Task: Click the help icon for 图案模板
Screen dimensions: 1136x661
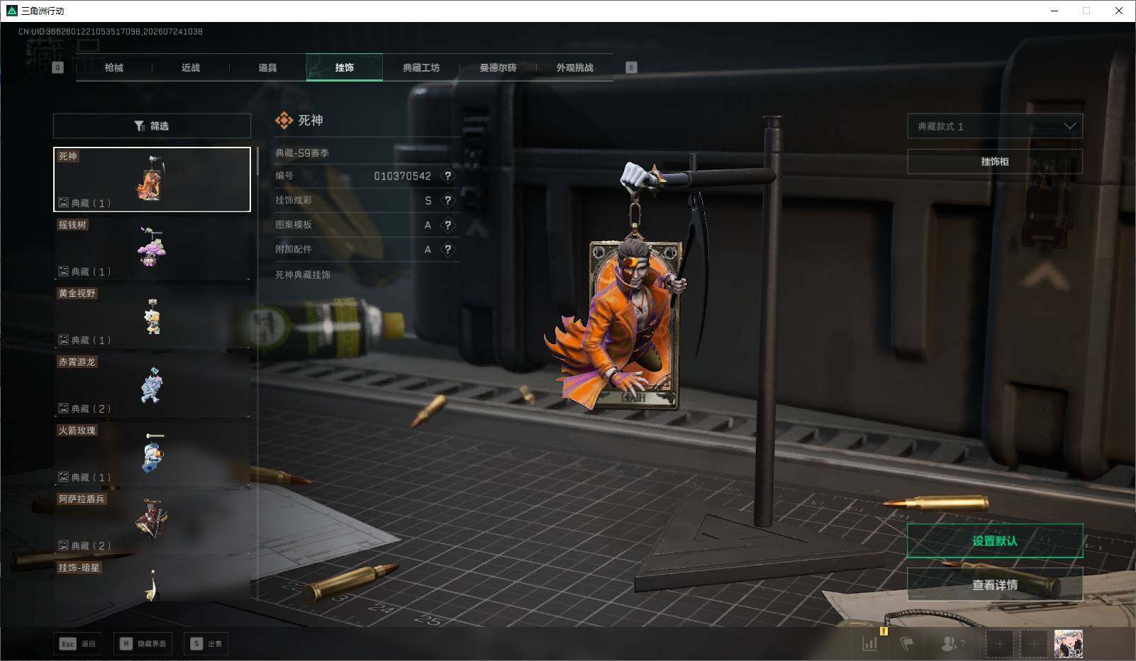Action: coord(447,225)
